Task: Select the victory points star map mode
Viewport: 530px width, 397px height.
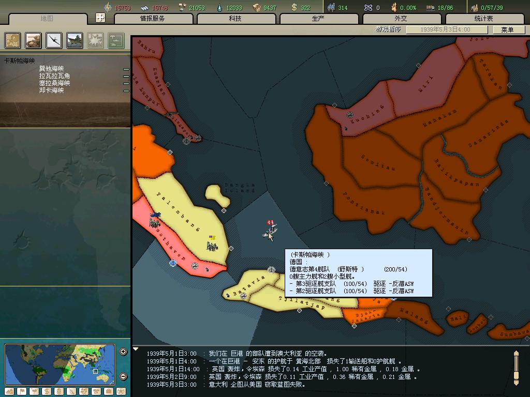Action: (x=121, y=392)
